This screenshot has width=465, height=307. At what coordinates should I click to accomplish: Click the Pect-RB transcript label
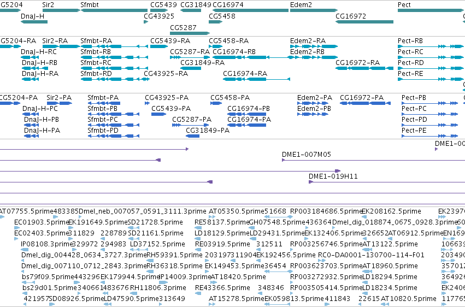click(410, 40)
